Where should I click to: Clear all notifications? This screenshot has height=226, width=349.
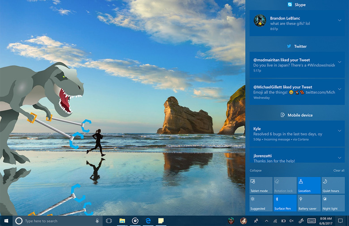(339, 170)
